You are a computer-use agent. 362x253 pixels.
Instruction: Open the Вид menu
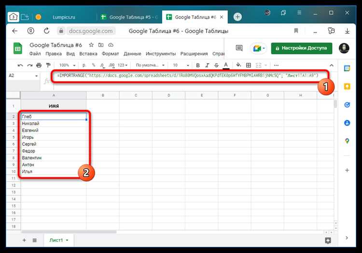point(70,53)
